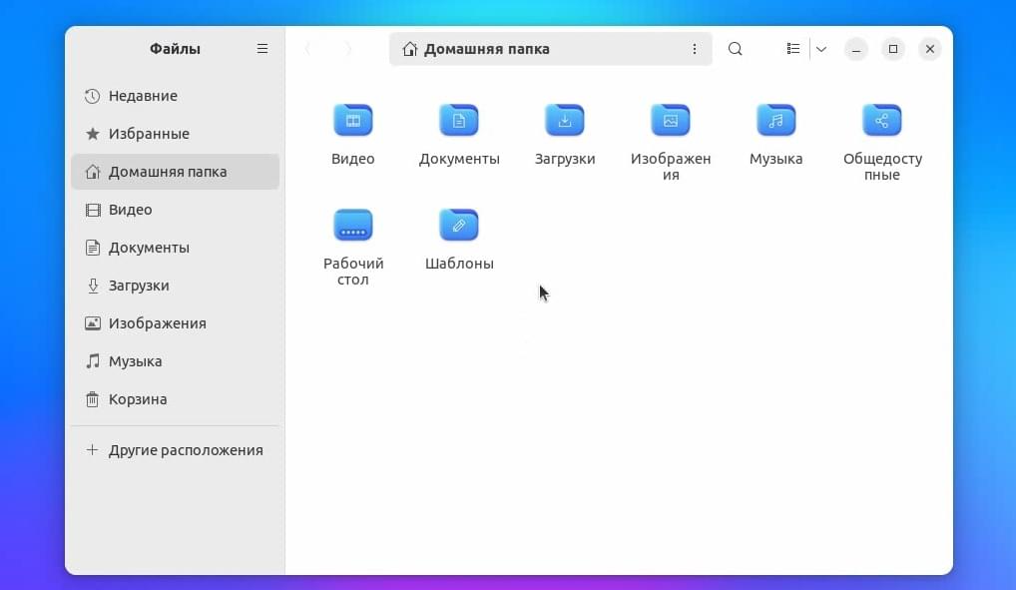
Task: Select Избранные in the sidebar
Action: click(175, 134)
